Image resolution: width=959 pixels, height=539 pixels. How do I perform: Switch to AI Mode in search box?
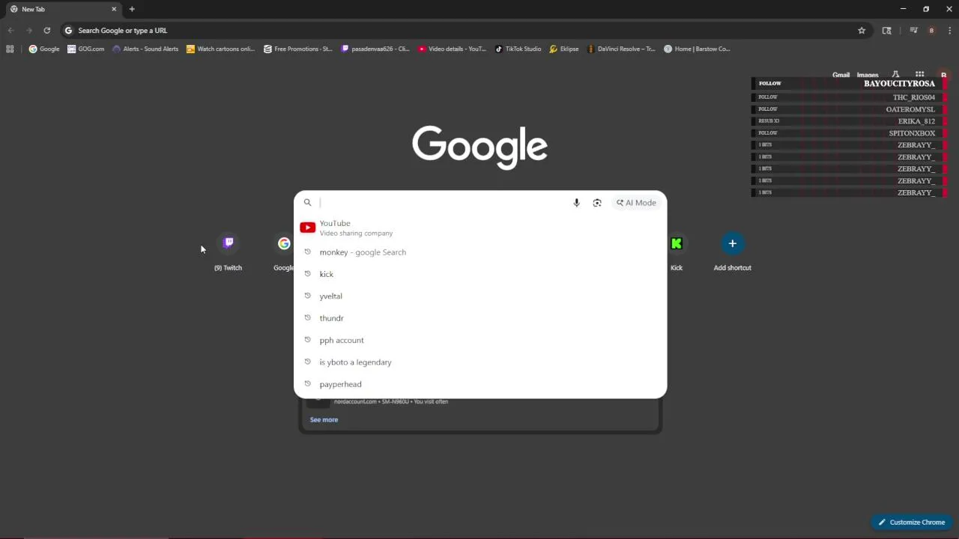[x=636, y=203]
